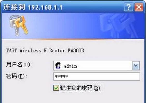Open the 用户名 combo box list
Viewport: 146px width, 103px height.
(x=96, y=65)
